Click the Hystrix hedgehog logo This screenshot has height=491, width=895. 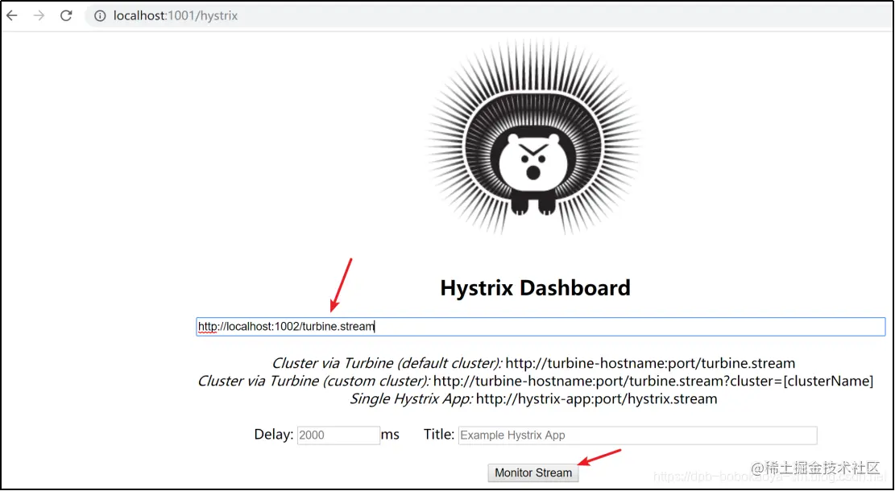tap(534, 137)
